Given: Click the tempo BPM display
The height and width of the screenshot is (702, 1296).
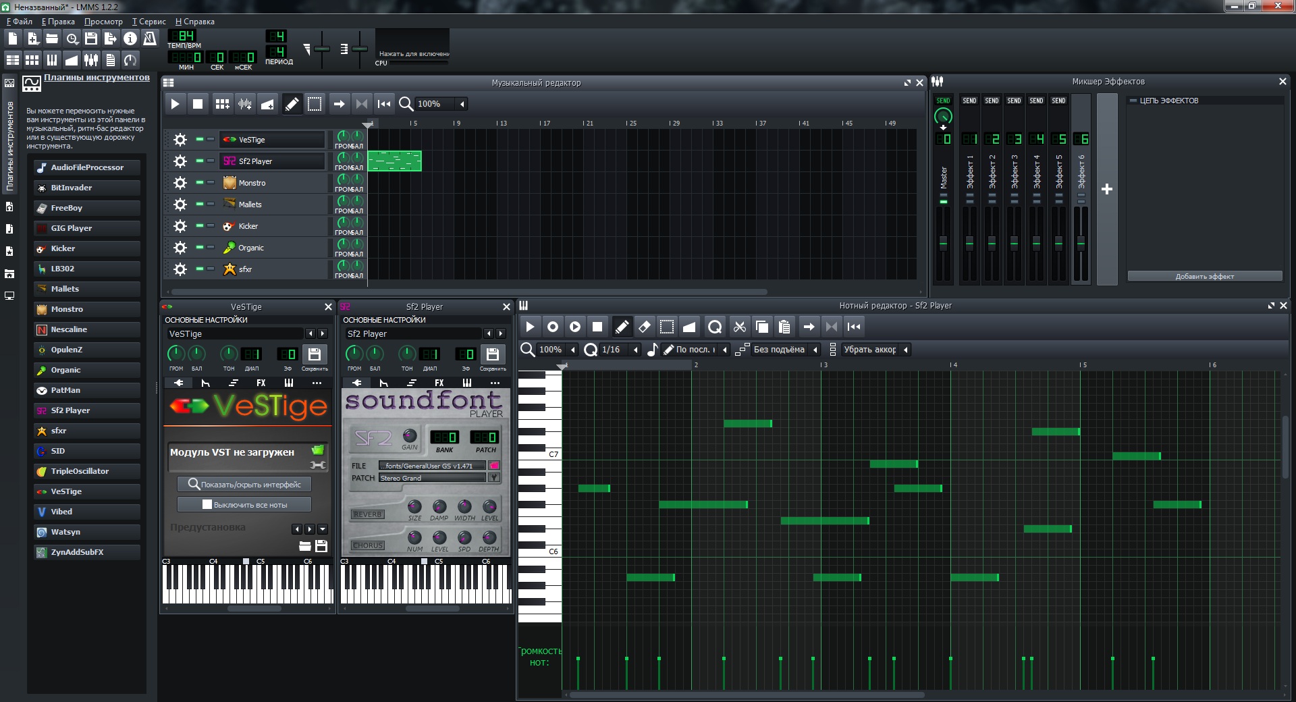Looking at the screenshot, I should point(182,36).
